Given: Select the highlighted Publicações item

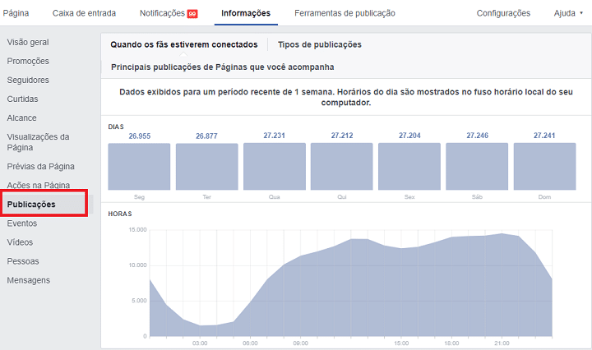Looking at the screenshot, I should click(x=31, y=204).
